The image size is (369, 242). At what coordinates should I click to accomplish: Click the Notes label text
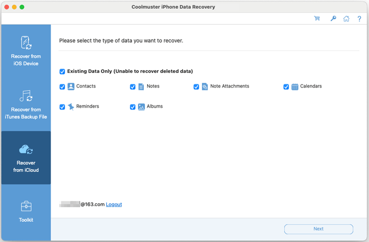point(153,86)
